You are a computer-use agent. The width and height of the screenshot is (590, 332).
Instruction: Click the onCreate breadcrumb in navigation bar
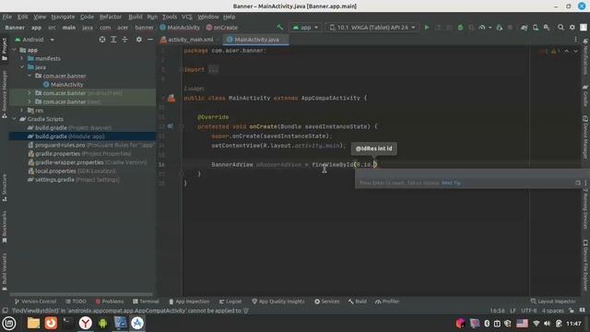222,27
